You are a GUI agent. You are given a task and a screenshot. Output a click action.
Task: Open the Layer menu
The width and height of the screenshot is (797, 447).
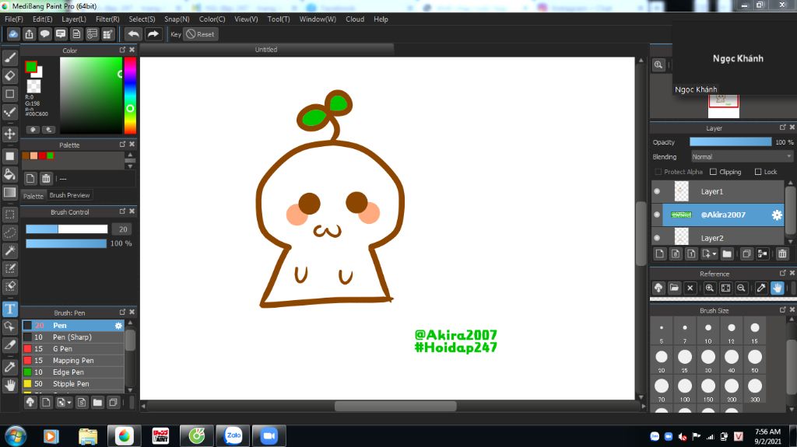[74, 19]
